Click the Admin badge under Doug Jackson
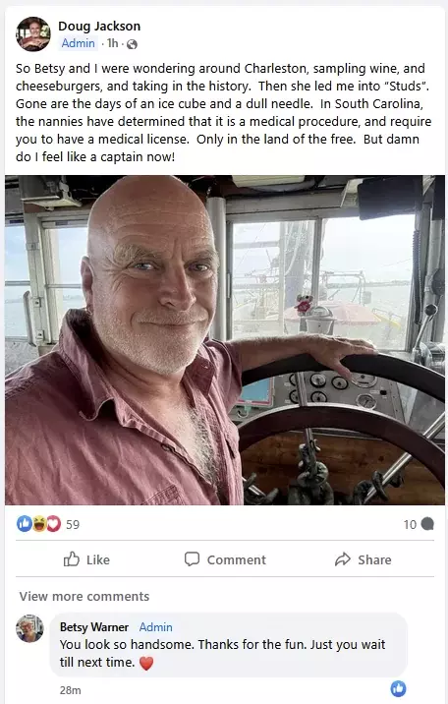This screenshot has width=448, height=704. tap(78, 43)
